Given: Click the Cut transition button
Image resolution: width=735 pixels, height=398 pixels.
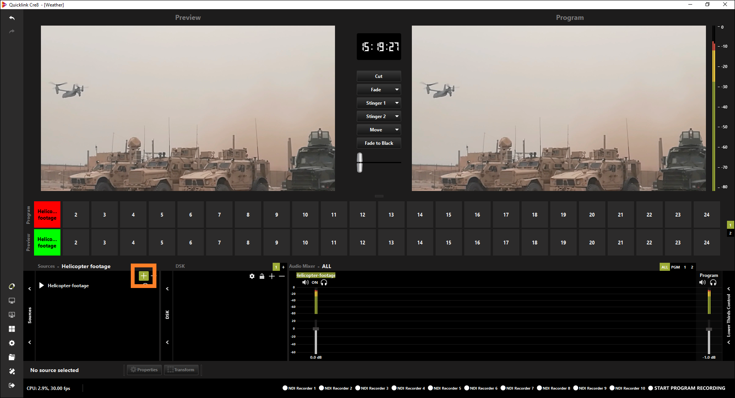Looking at the screenshot, I should pyautogui.click(x=379, y=76).
